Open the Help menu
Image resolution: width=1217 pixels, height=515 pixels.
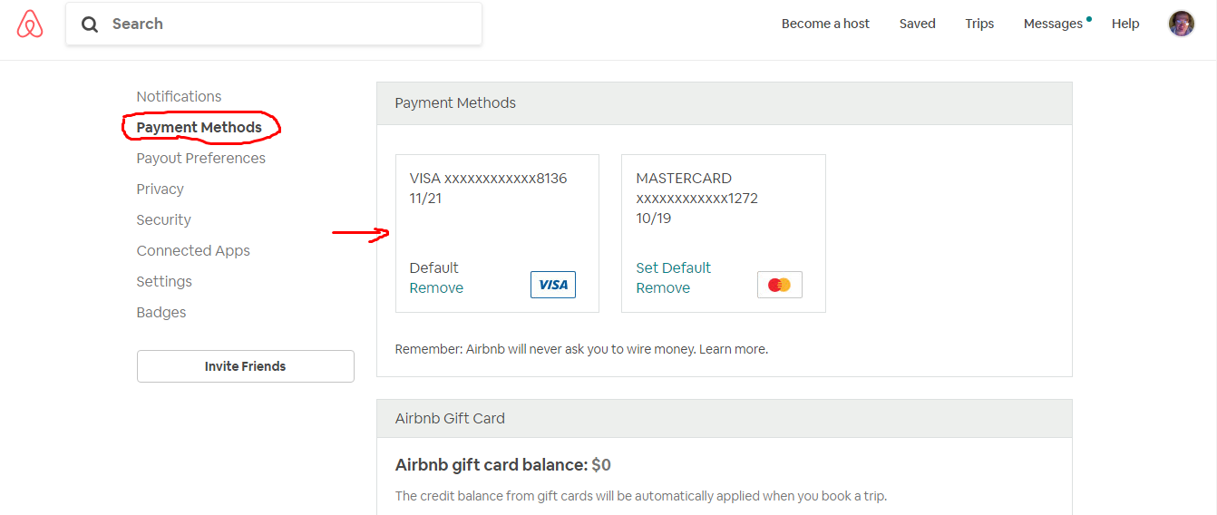coord(1125,24)
